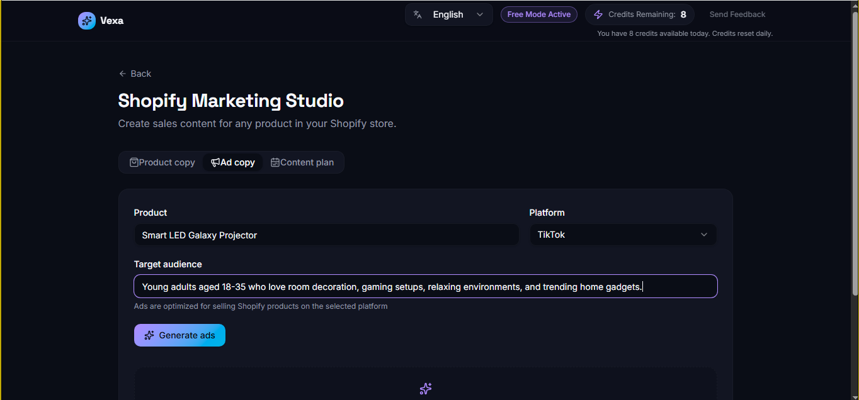Image resolution: width=859 pixels, height=400 pixels.
Task: Click the Product input field
Action: 326,235
